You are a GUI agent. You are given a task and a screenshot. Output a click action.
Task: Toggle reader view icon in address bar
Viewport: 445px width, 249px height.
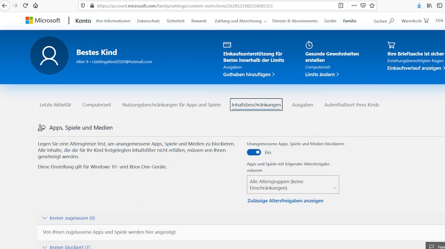(341, 5)
